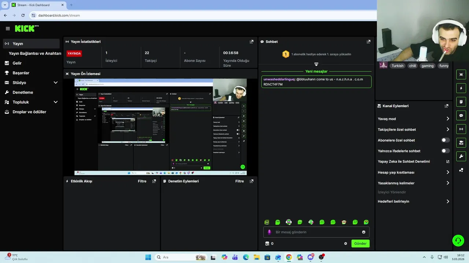Expand the Stüdyo sidebar section

(56, 83)
